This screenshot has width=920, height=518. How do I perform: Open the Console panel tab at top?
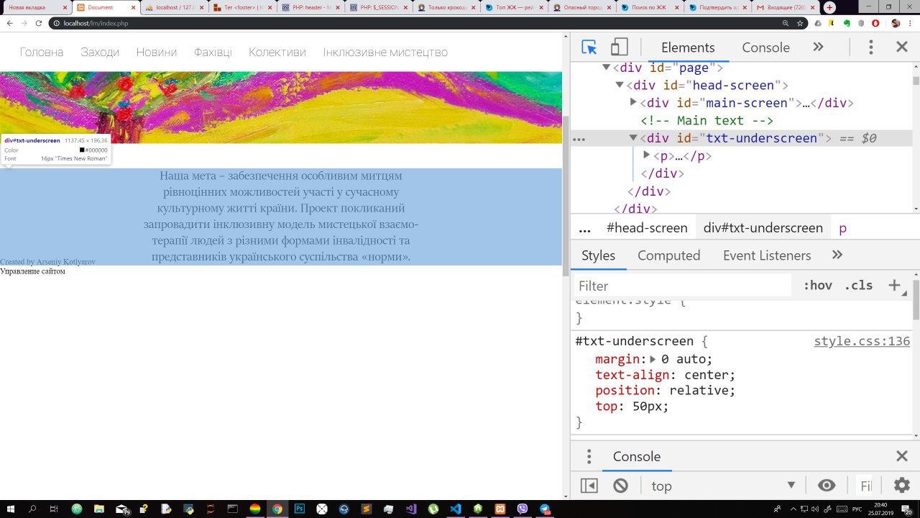click(x=765, y=47)
